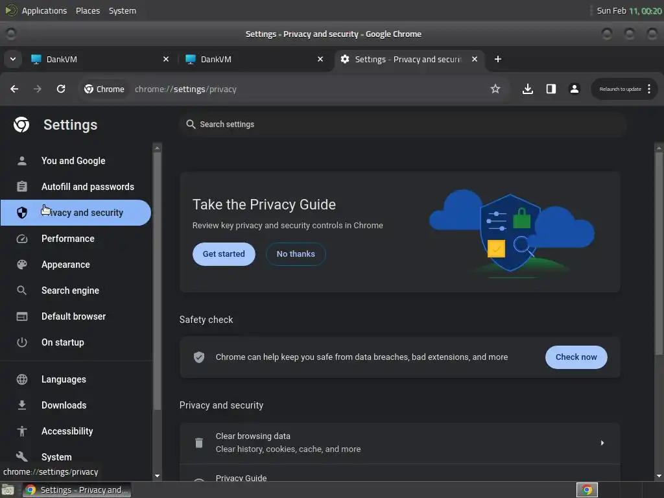The image size is (664, 498).
Task: Close the first DankVM tab
Action: click(x=166, y=59)
